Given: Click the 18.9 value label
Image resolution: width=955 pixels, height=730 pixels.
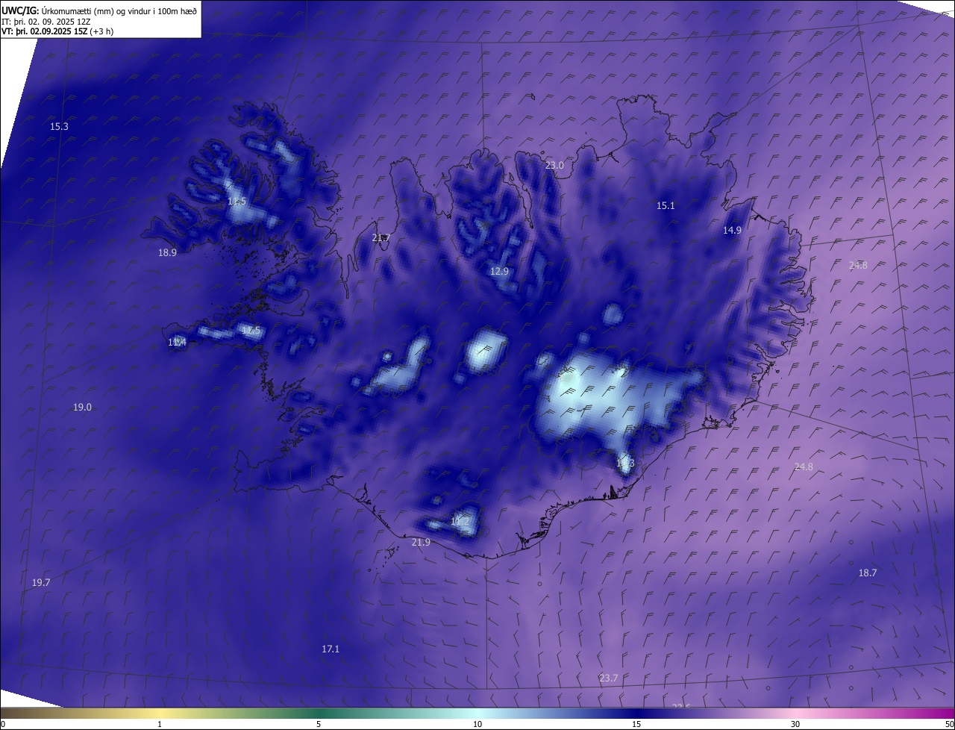Looking at the screenshot, I should (x=167, y=253).
